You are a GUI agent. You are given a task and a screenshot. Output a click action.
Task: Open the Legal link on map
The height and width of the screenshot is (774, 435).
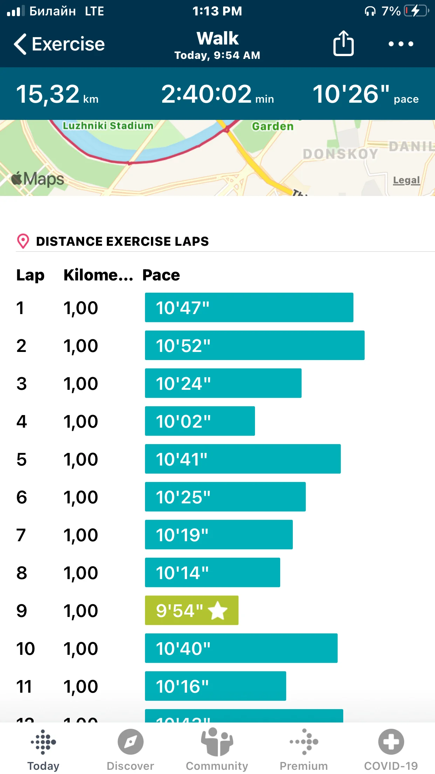pos(406,180)
